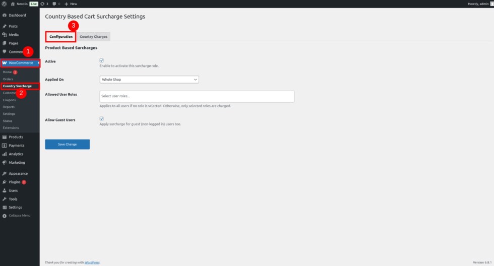
Task: Follow the WordPress footer link
Action: pos(92,262)
